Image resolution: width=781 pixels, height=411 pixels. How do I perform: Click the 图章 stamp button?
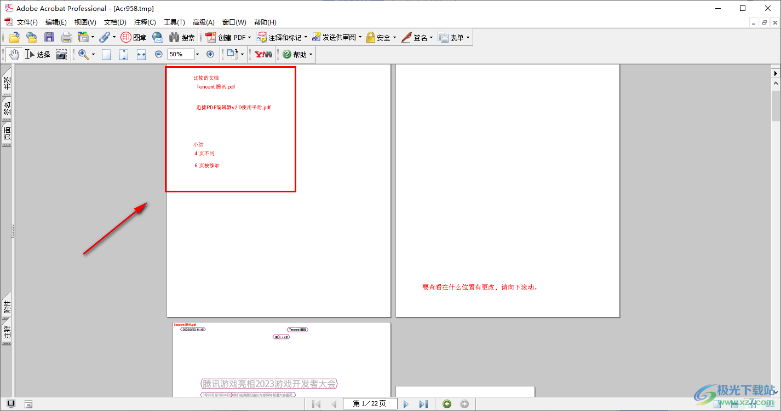click(134, 37)
